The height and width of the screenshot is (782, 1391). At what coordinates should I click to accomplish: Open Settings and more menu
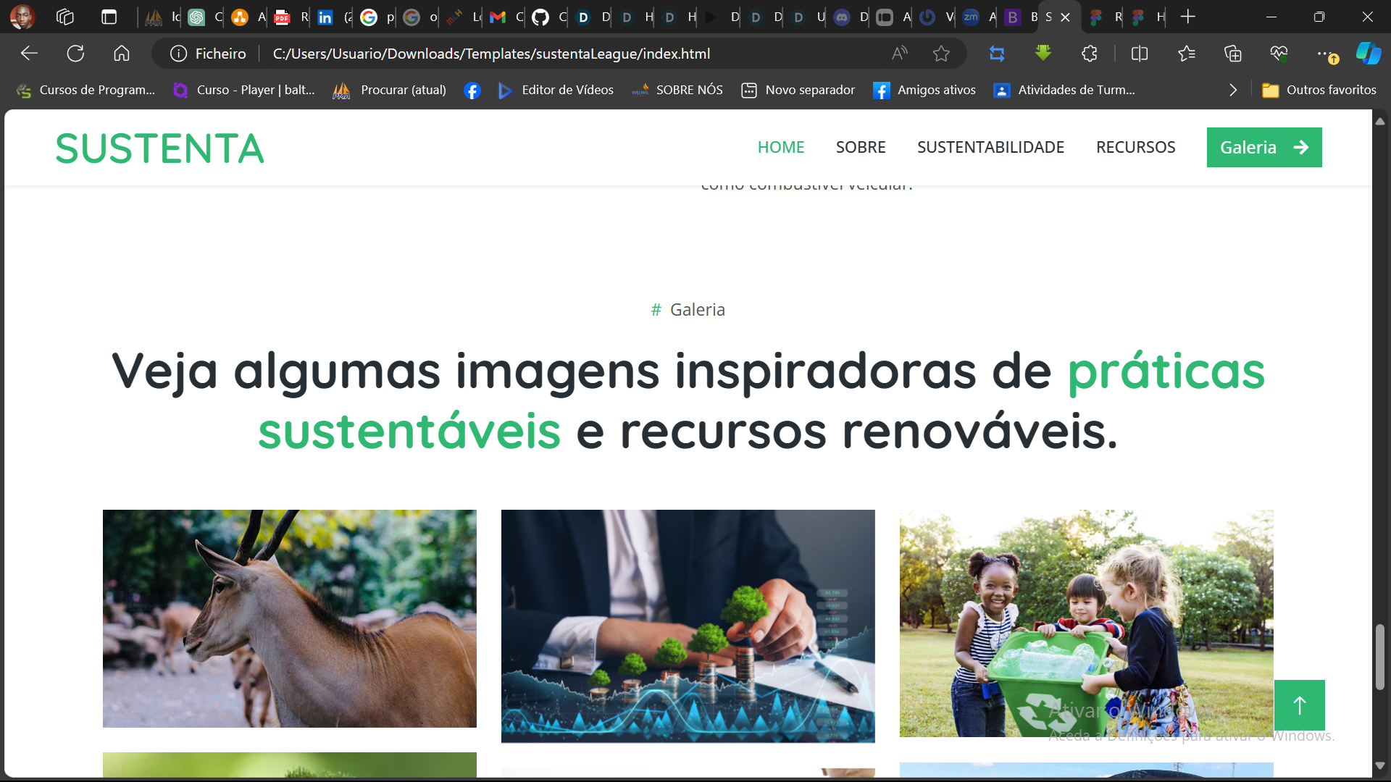[1323, 54]
